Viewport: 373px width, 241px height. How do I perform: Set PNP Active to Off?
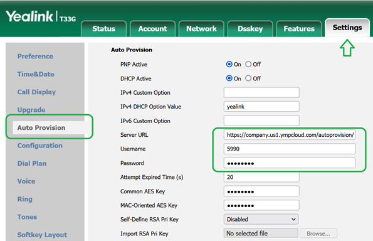click(248, 64)
